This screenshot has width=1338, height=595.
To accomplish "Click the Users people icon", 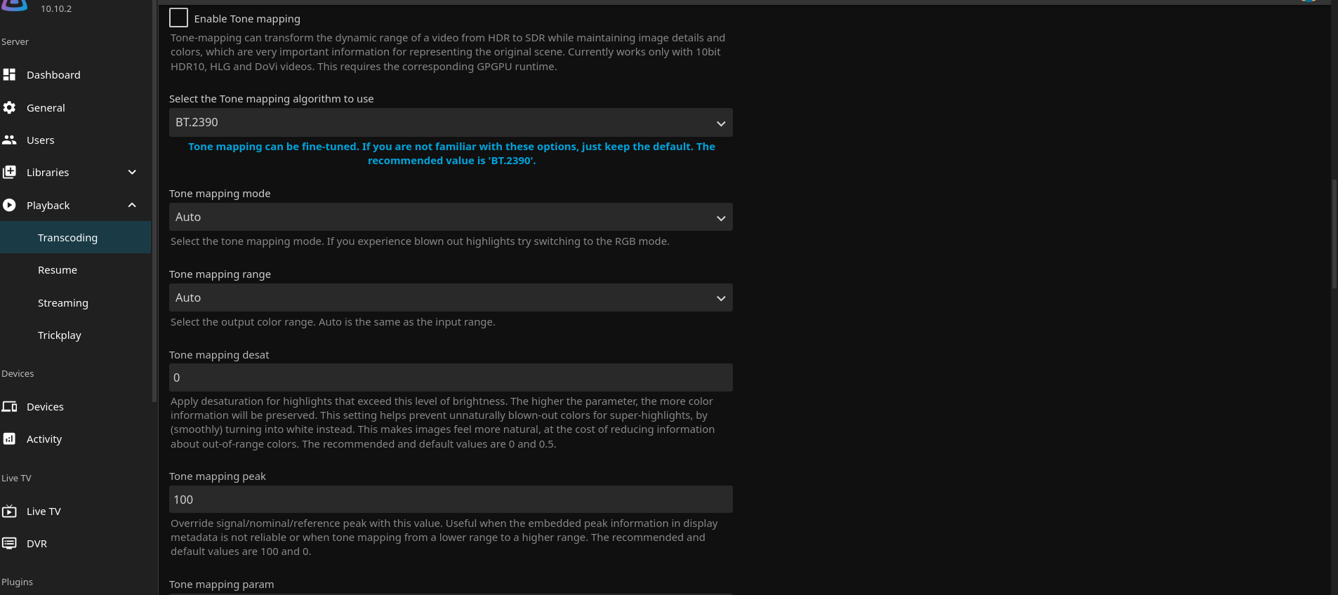I will [9, 140].
